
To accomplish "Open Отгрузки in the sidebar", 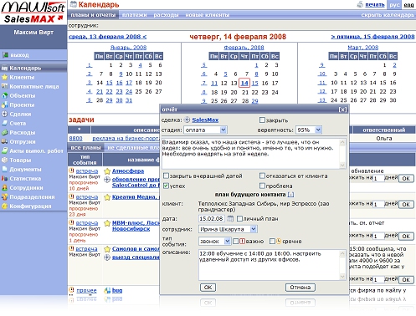I will click(x=23, y=141).
